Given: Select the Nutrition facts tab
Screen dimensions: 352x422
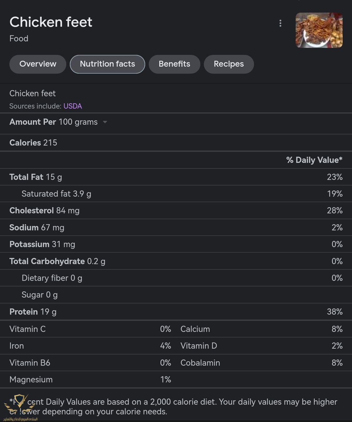Looking at the screenshot, I should coord(107,64).
